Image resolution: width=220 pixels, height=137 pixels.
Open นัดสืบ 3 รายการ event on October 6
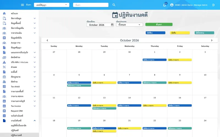pos(104,83)
